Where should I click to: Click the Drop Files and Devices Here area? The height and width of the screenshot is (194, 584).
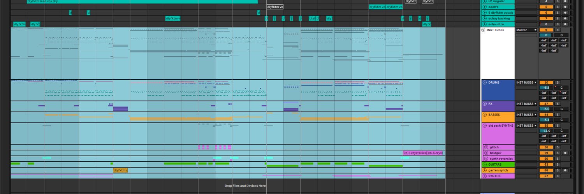(x=245, y=186)
